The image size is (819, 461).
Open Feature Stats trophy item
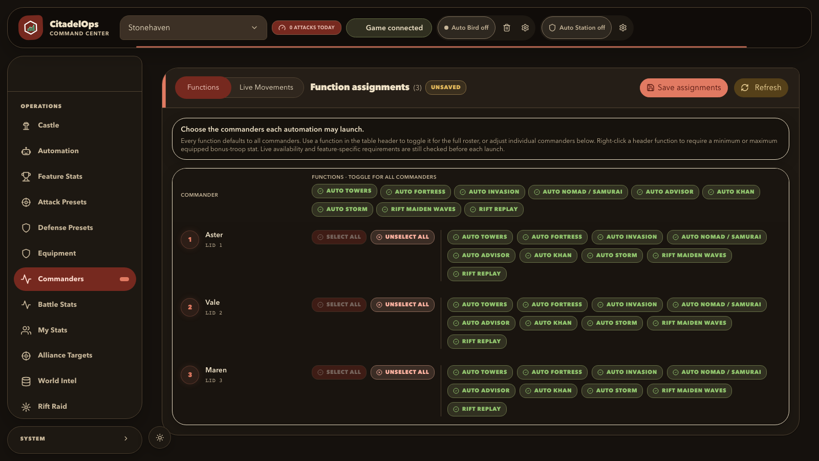(x=75, y=177)
